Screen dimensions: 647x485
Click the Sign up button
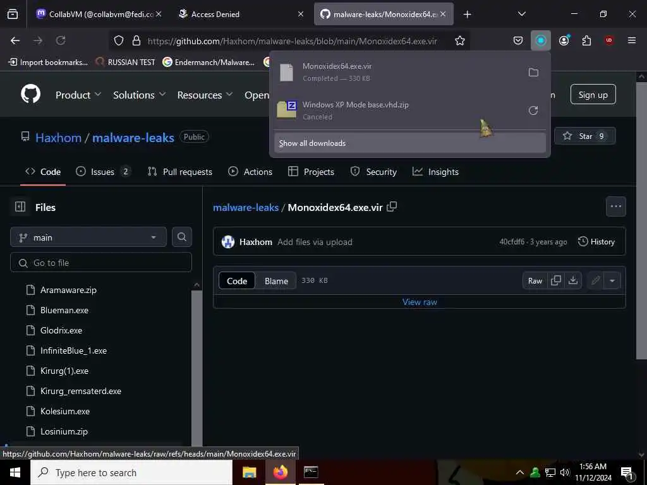(x=593, y=95)
